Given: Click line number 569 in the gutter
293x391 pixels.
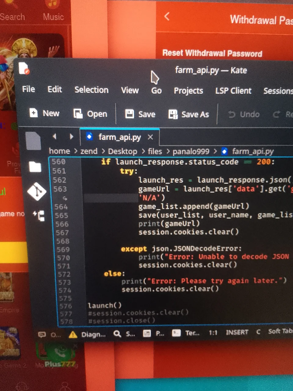Looking at the screenshot, I should point(63,250).
